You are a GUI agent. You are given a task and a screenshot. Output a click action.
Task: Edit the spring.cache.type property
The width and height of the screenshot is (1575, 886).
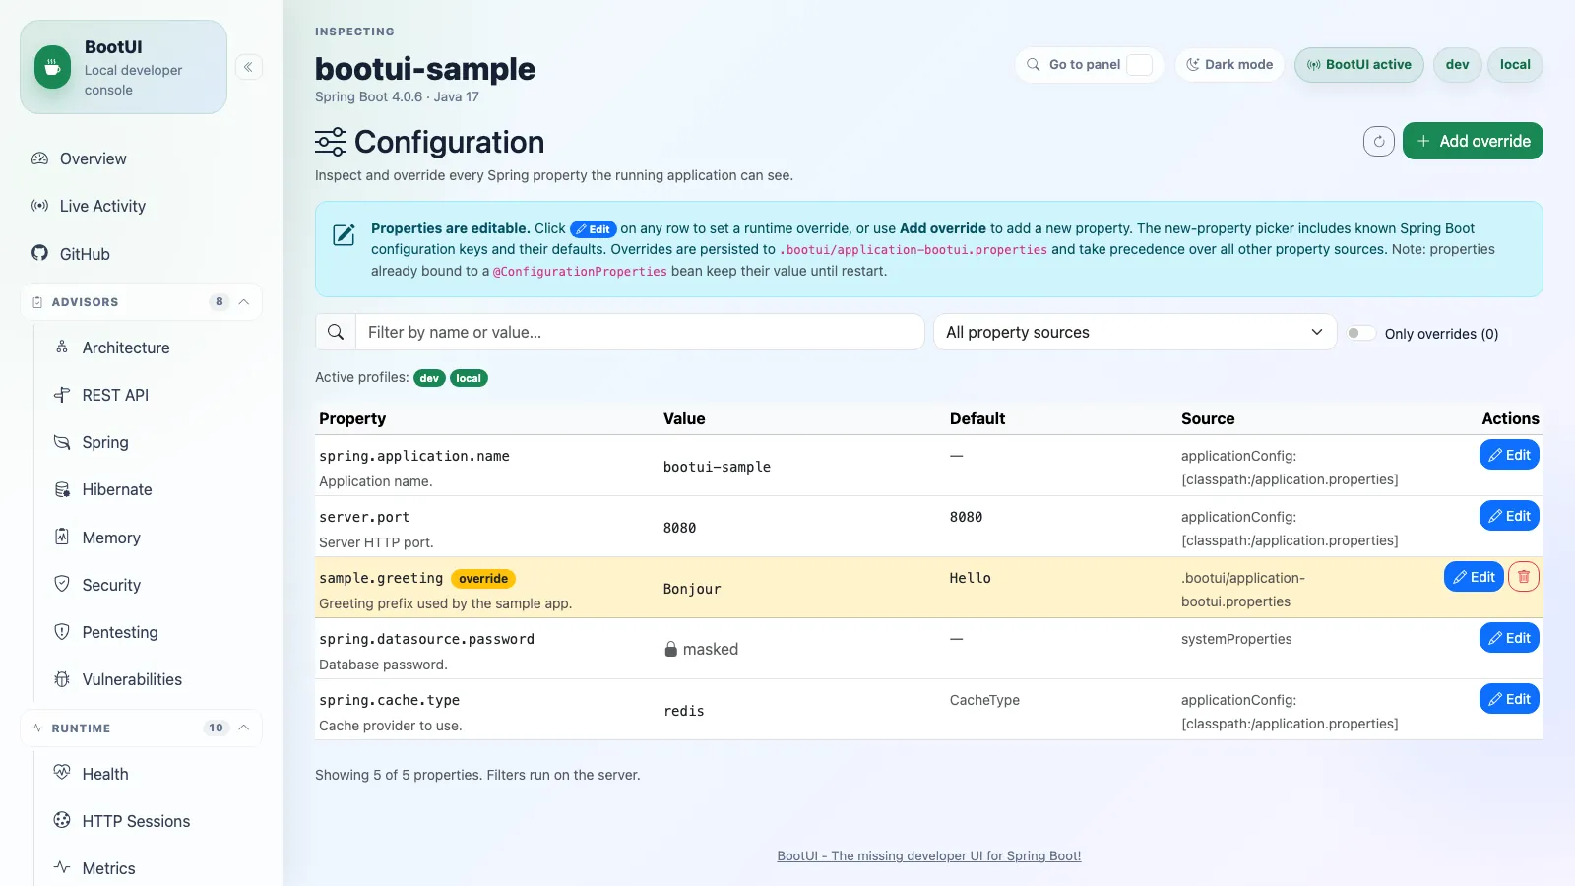(1509, 699)
